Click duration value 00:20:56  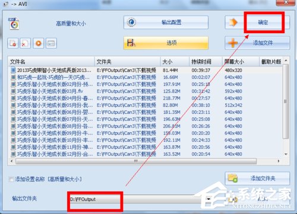pos(201,147)
